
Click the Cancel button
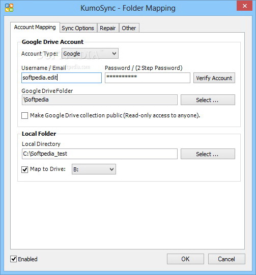[226, 259]
